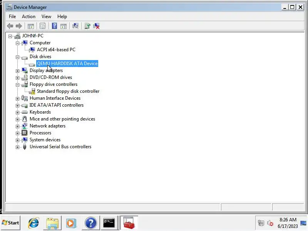Expand the Processors category
The image size is (308, 231).
(x=17, y=133)
